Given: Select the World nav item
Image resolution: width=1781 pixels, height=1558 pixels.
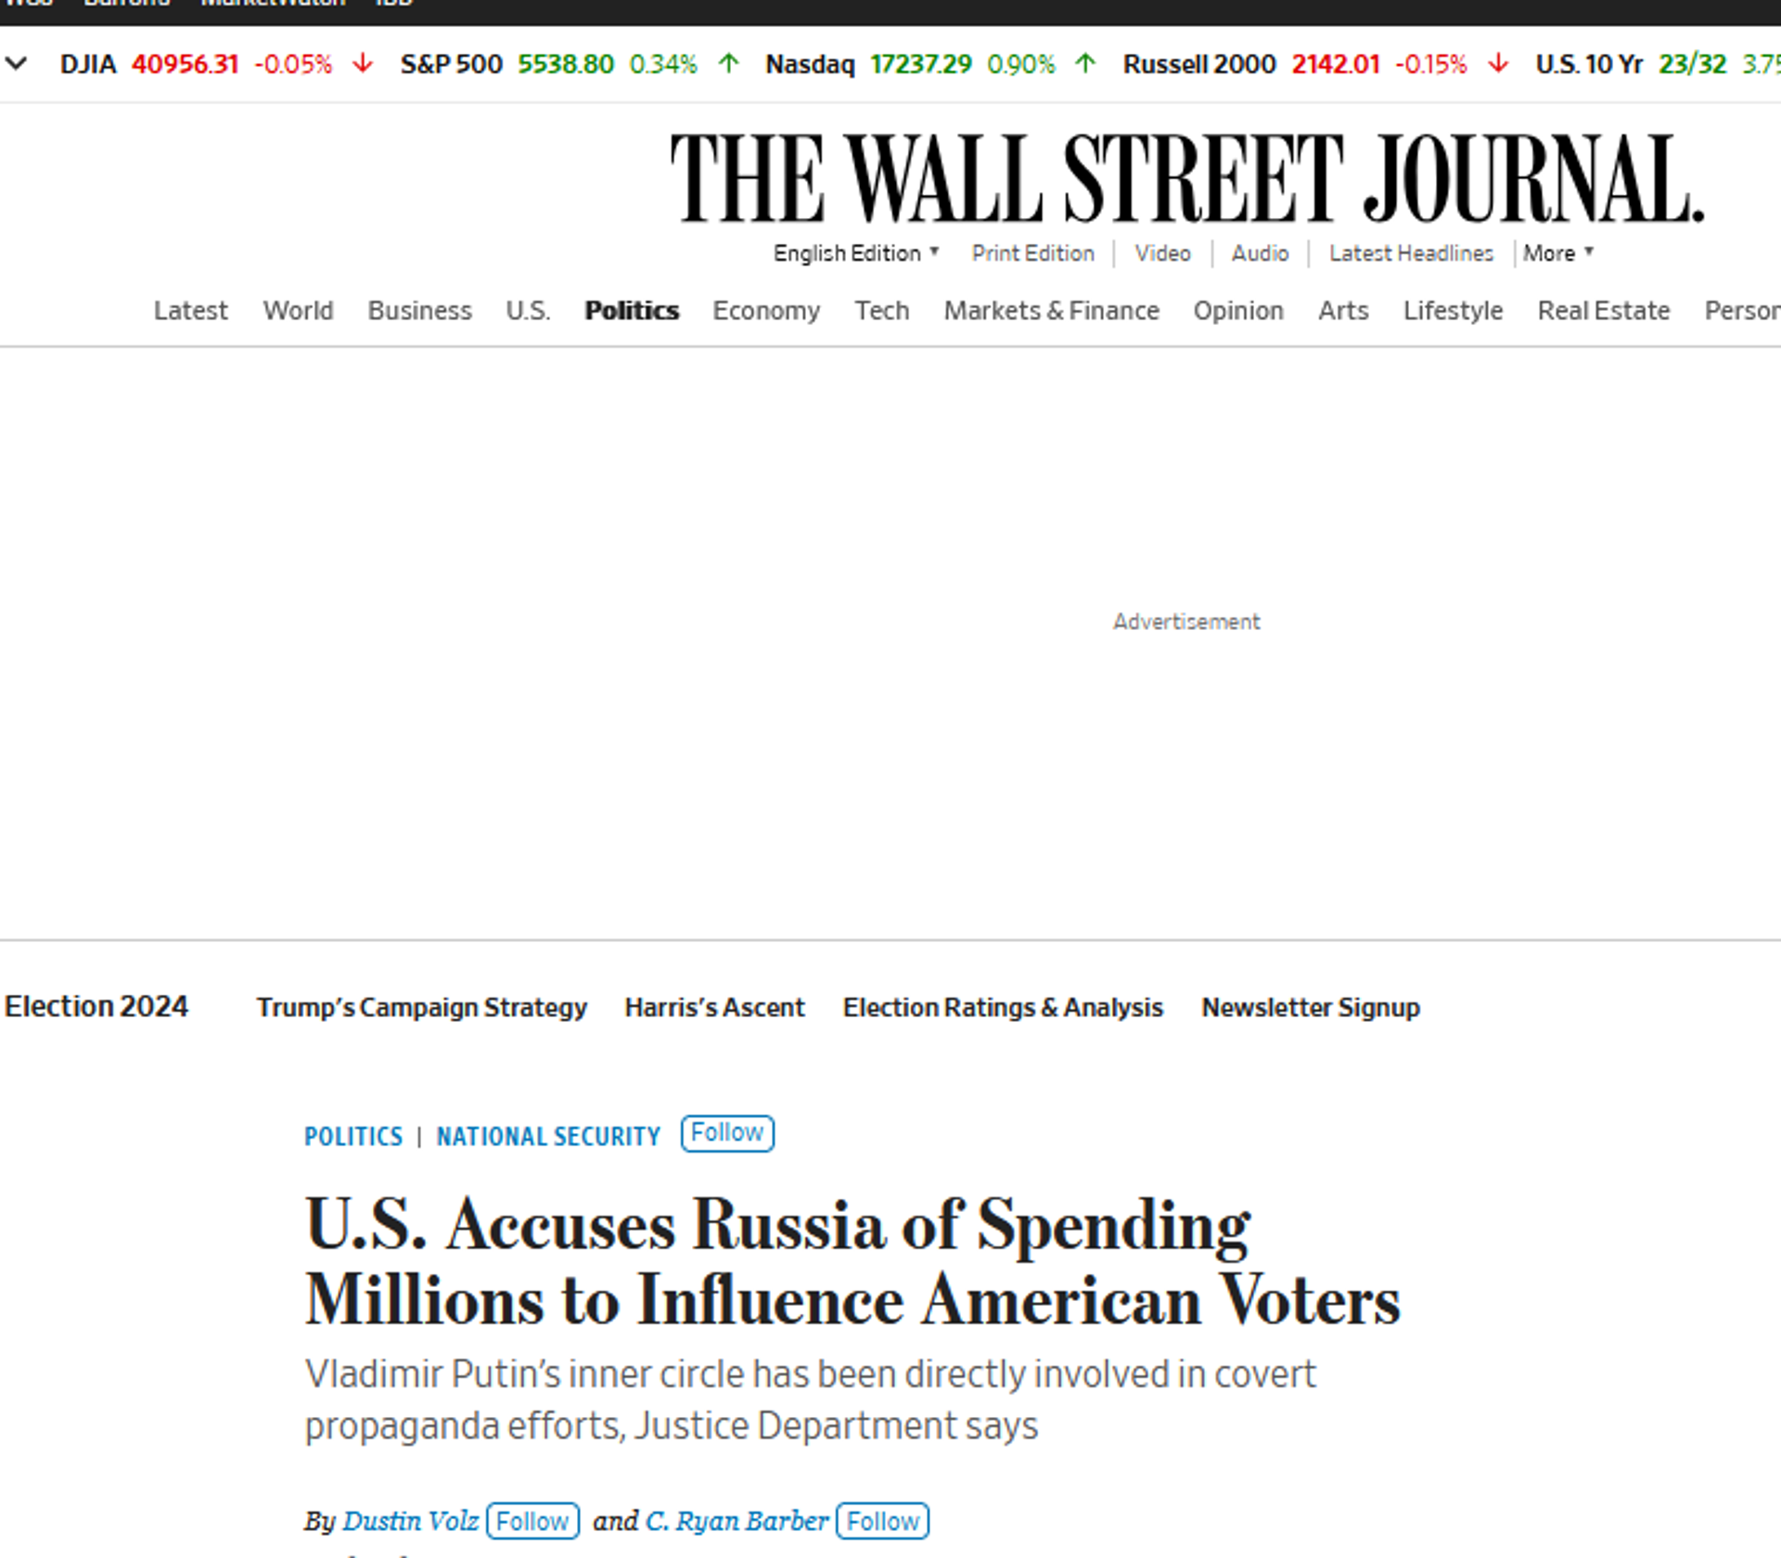Looking at the screenshot, I should [x=298, y=310].
